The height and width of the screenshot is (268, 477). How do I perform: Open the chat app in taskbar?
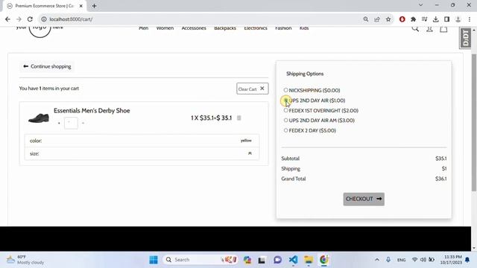[277, 260]
